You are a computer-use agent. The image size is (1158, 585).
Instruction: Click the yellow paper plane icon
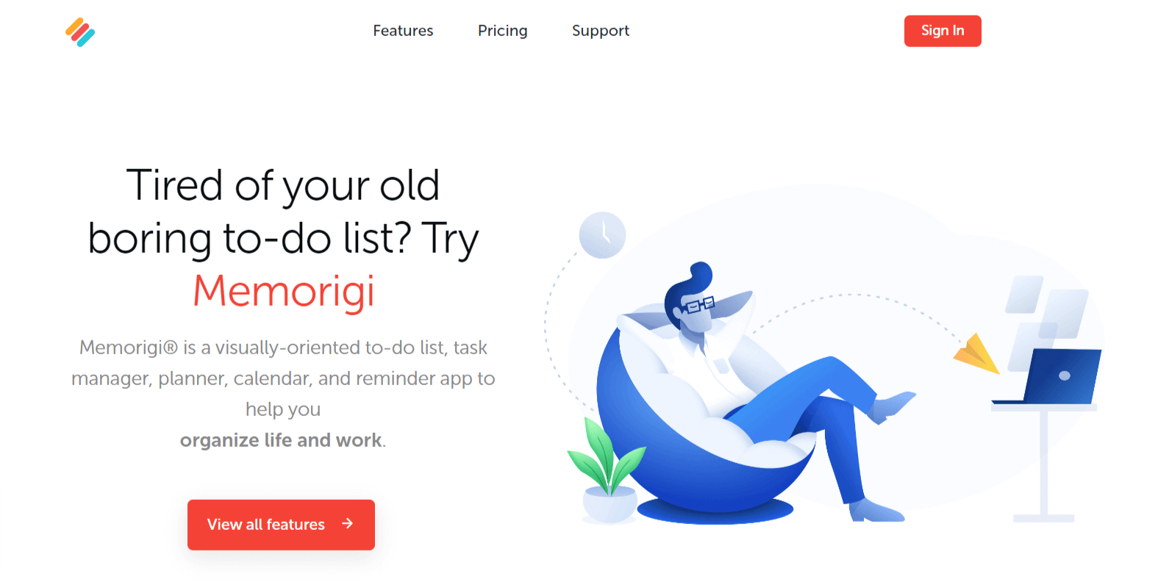977,354
